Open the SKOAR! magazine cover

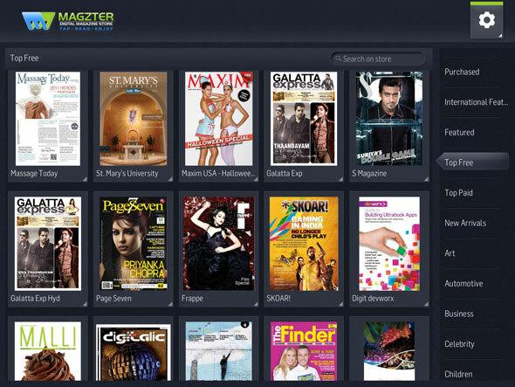coord(304,244)
